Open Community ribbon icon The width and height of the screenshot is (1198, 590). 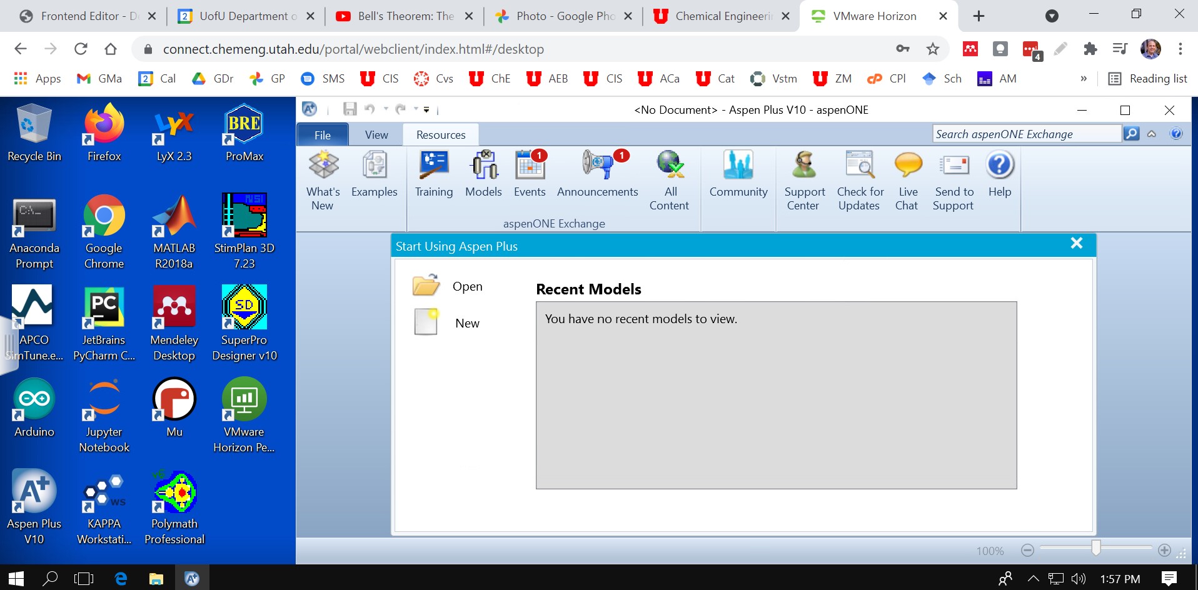coord(738,175)
